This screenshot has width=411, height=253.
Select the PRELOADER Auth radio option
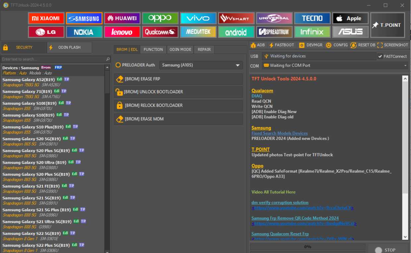(x=118, y=65)
